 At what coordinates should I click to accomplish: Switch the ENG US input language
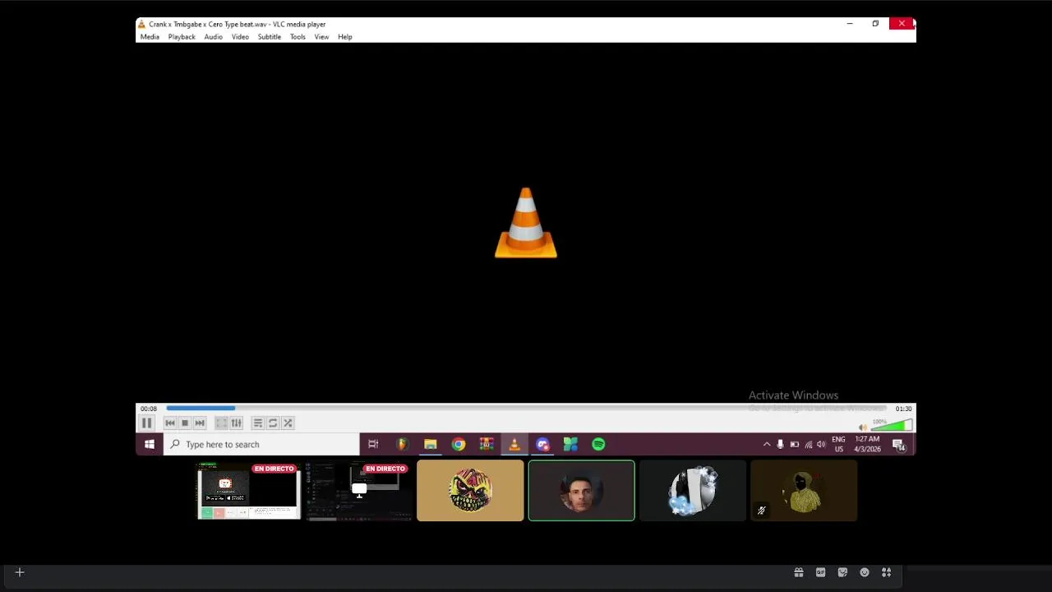838,445
